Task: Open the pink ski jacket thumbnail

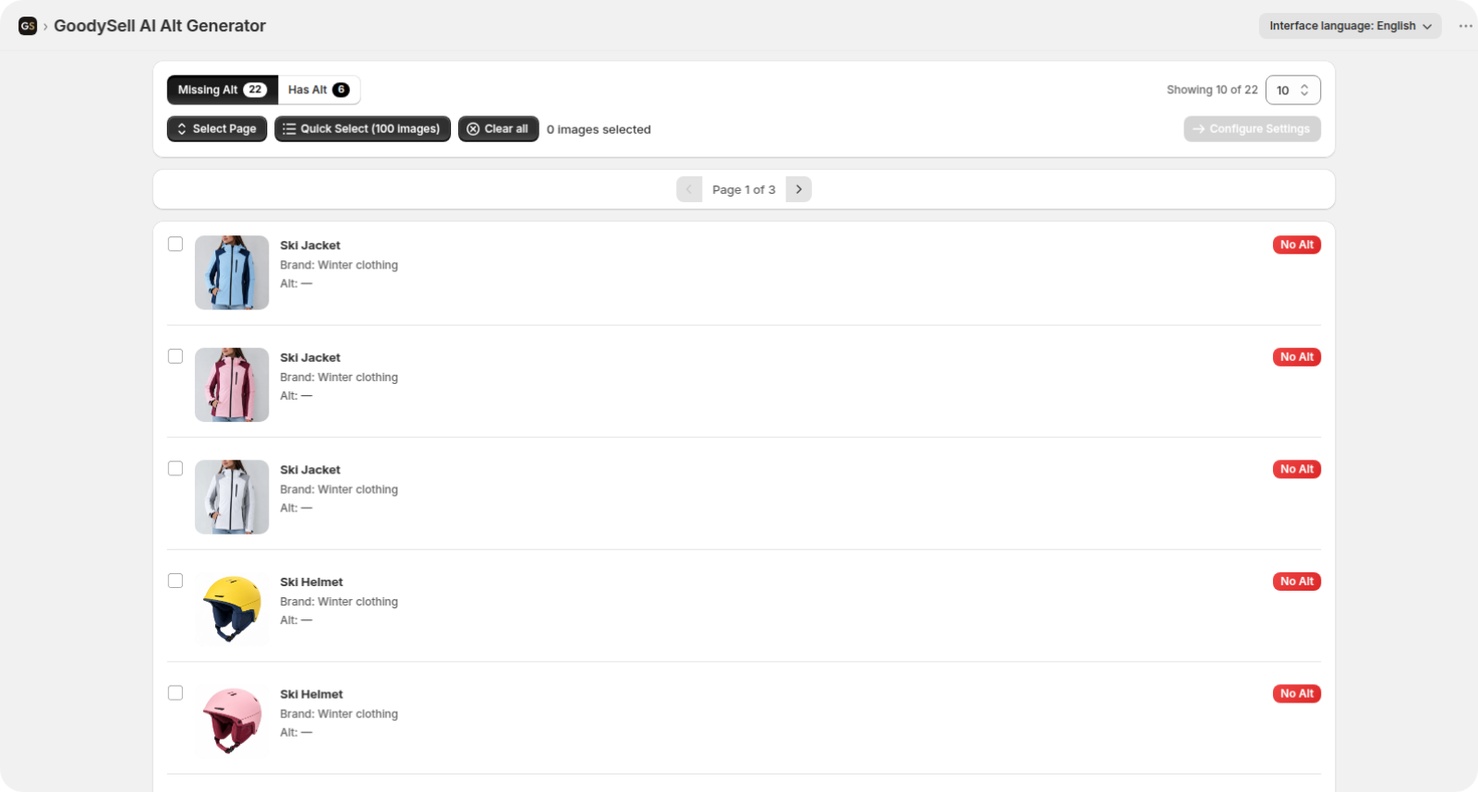Action: (232, 385)
